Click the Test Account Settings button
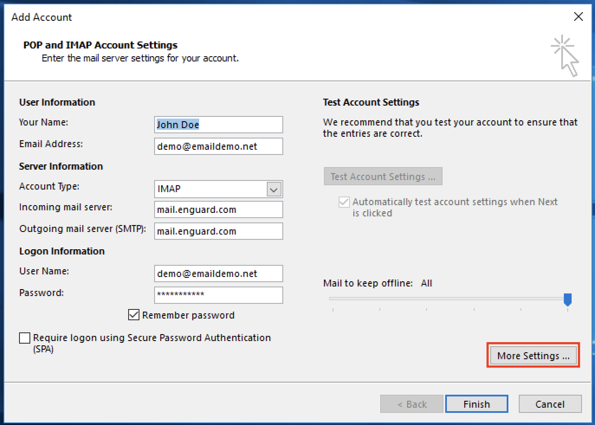Screen dimensions: 595x425 (x=383, y=177)
